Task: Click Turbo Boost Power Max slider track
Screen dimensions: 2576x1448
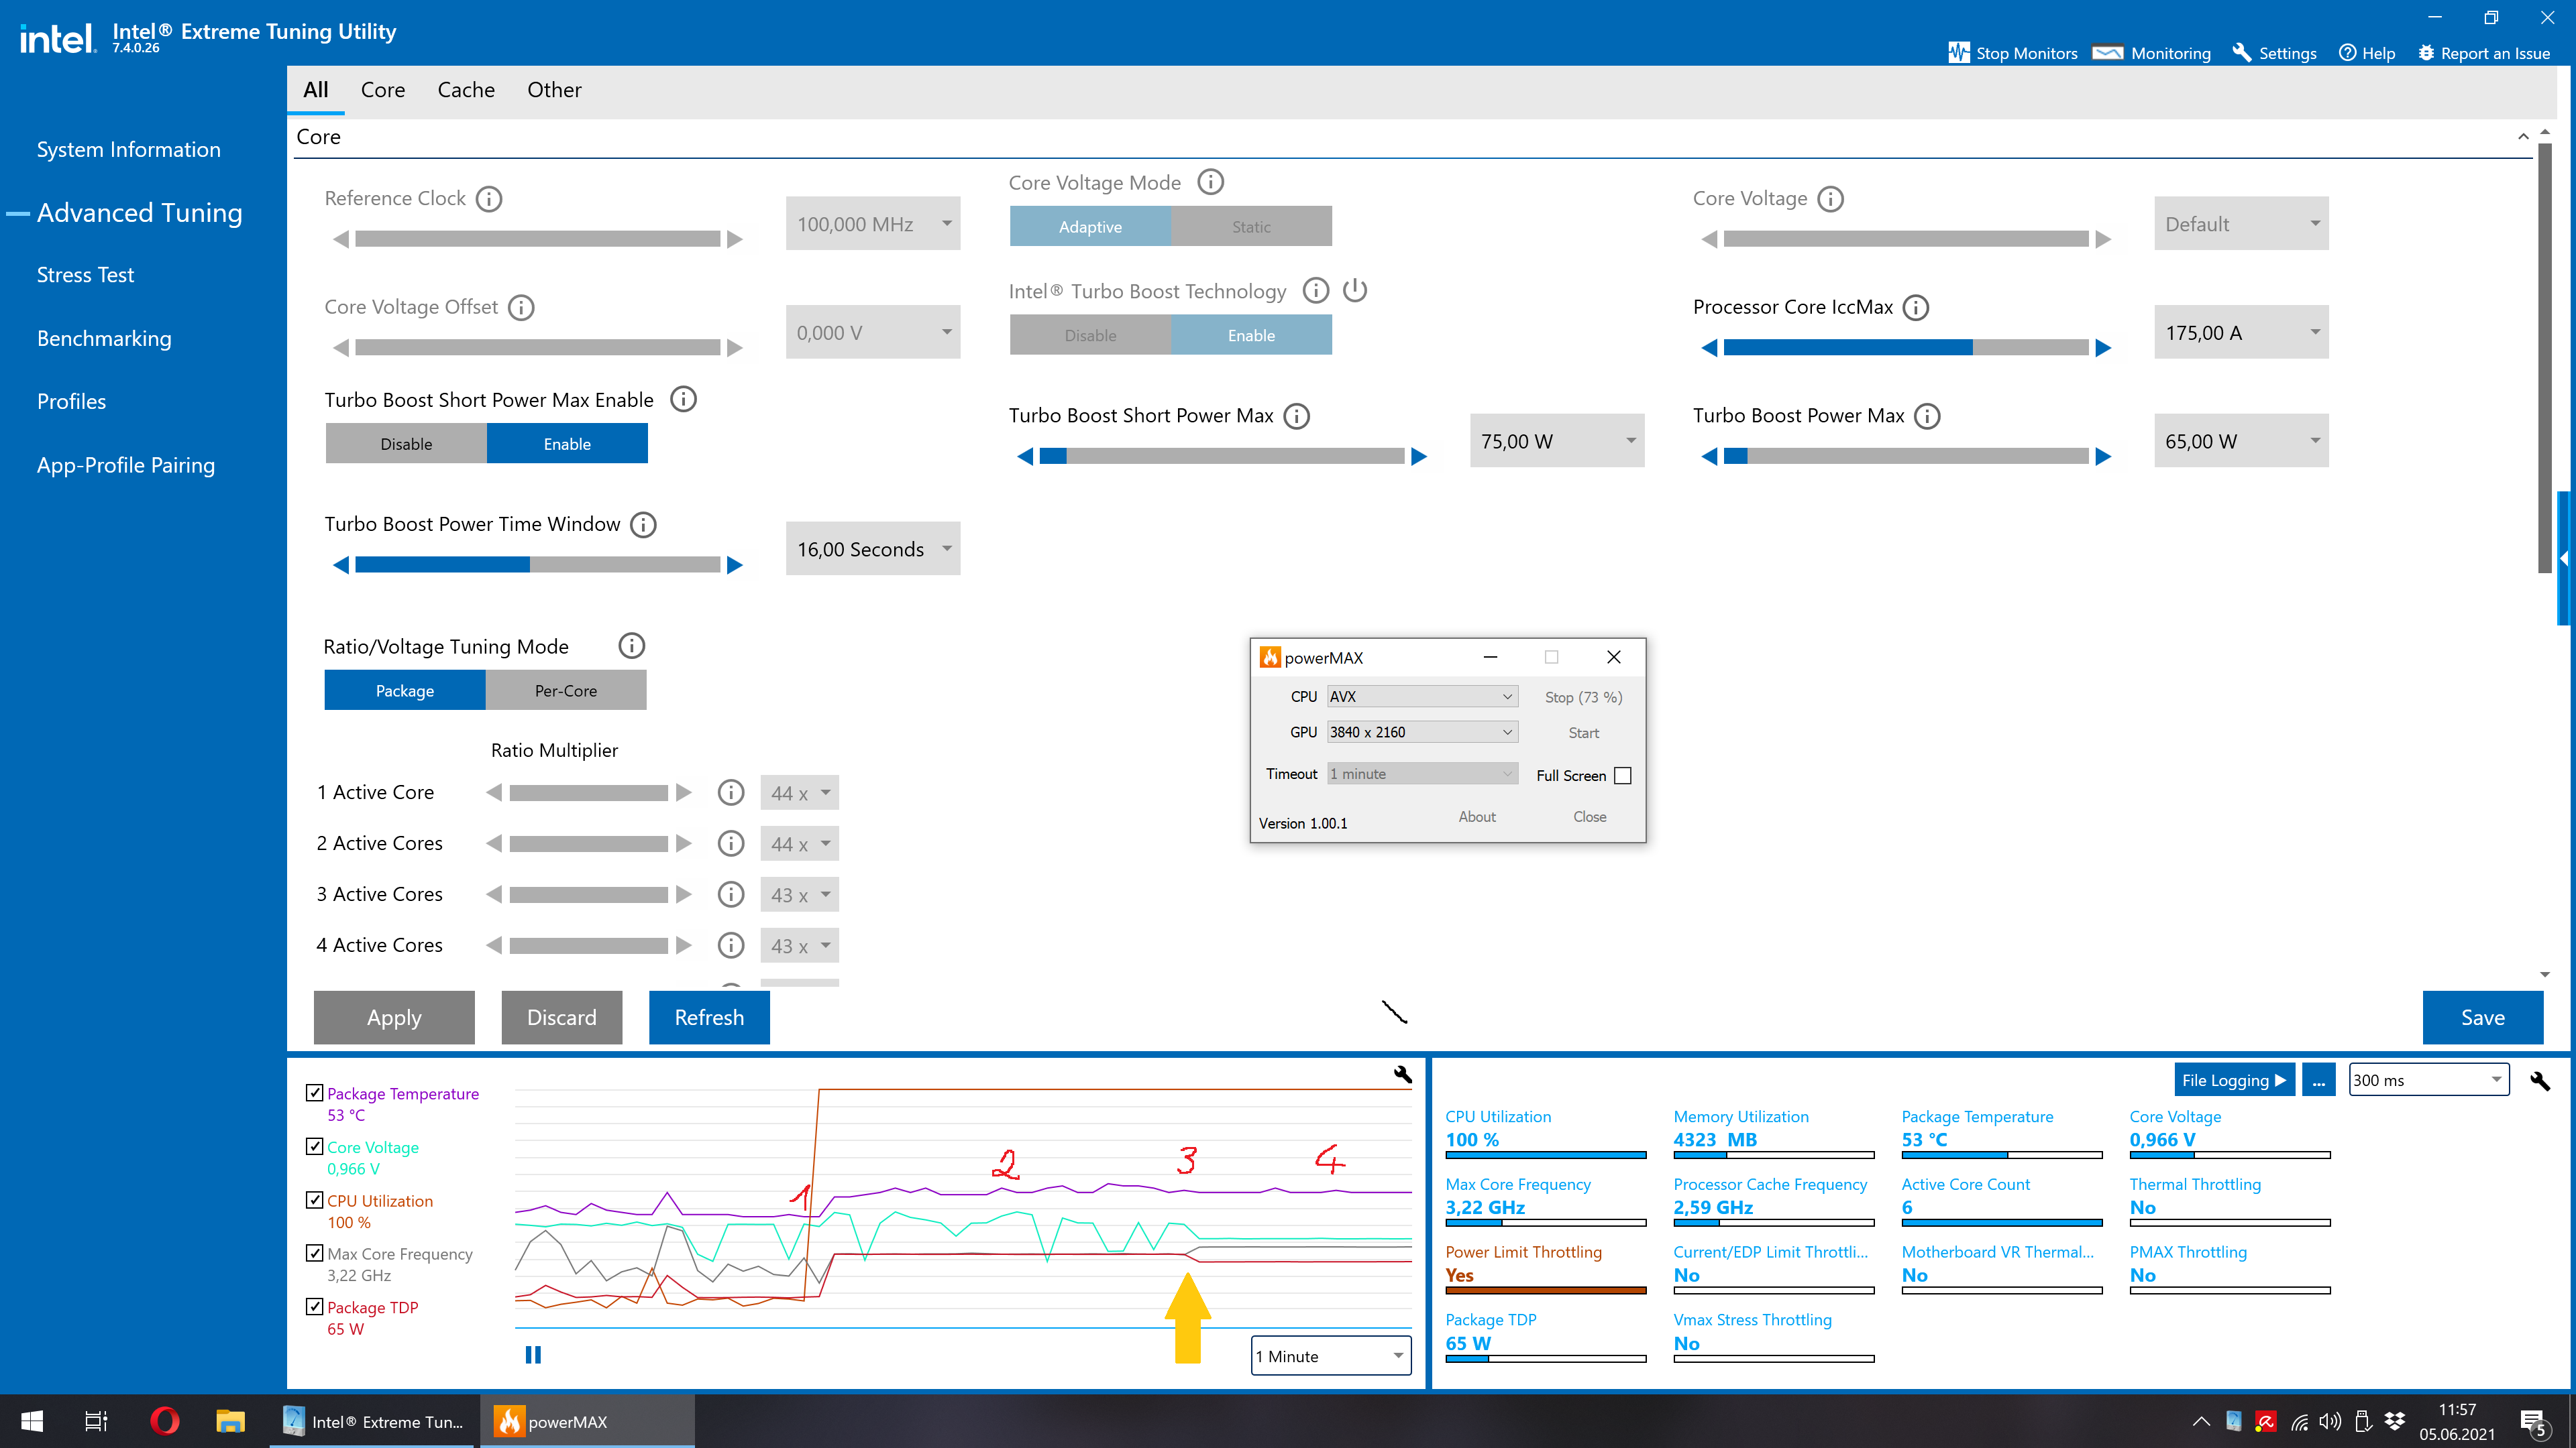Action: [x=1905, y=457]
